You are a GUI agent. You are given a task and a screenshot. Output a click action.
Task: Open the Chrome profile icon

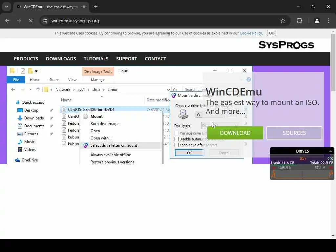click(x=317, y=21)
